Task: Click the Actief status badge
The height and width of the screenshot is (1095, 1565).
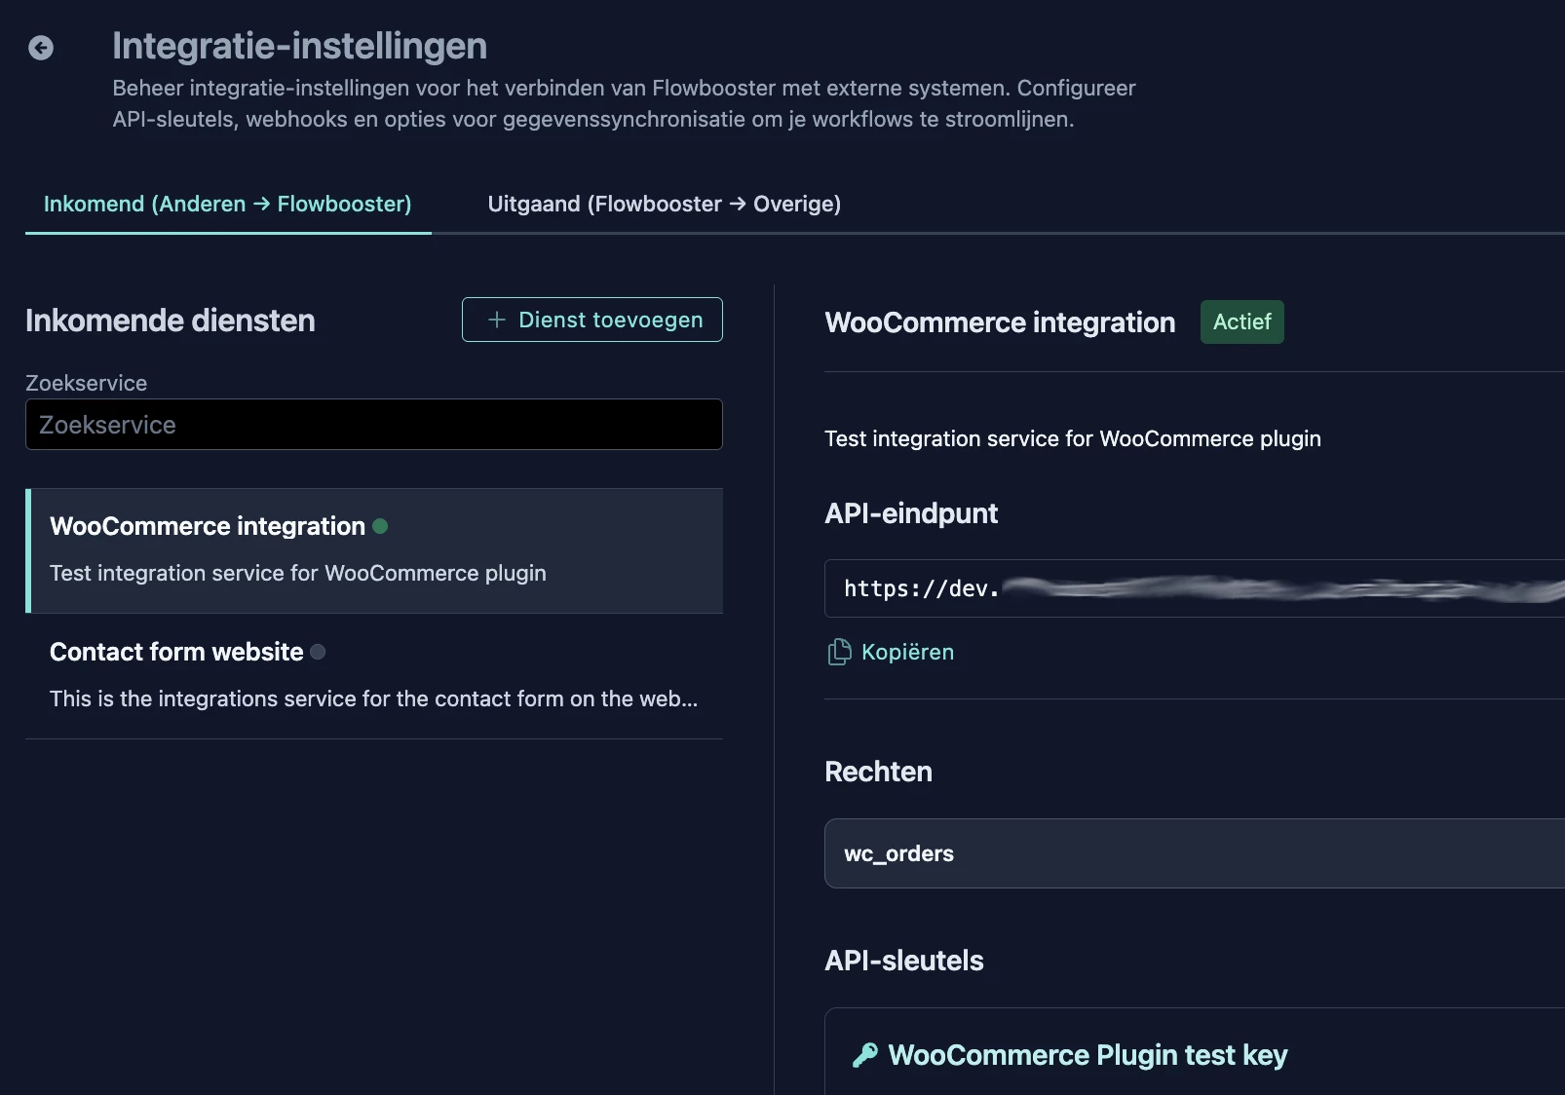Action: [1242, 322]
